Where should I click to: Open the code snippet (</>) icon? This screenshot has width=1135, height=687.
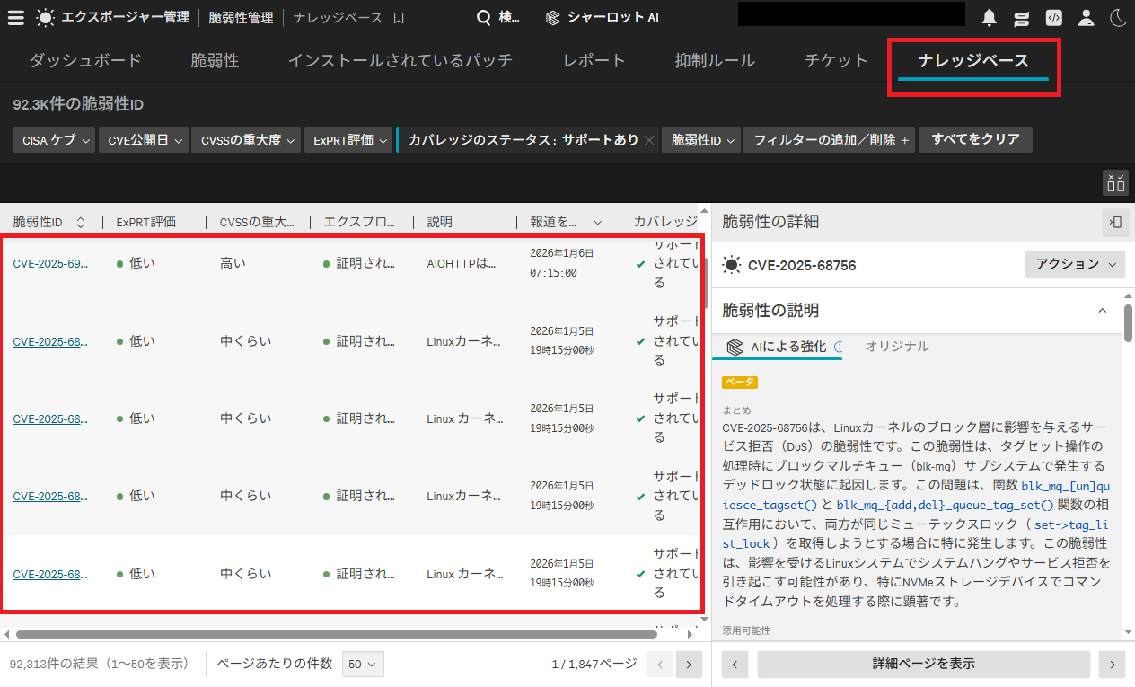pos(1053,16)
